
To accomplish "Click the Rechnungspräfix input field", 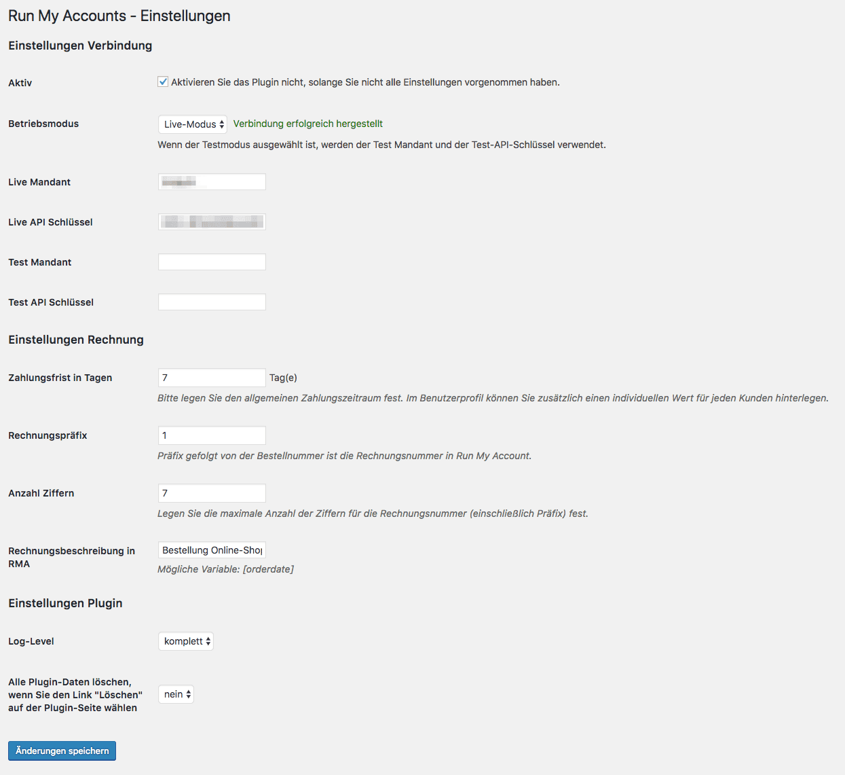I will point(212,435).
